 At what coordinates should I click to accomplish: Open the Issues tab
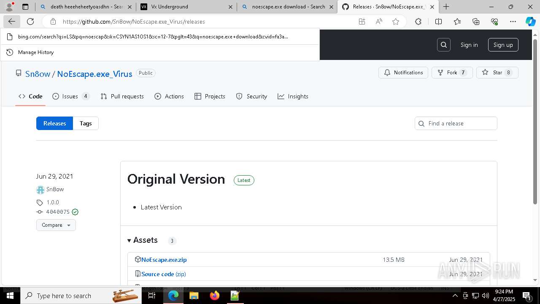[71, 96]
